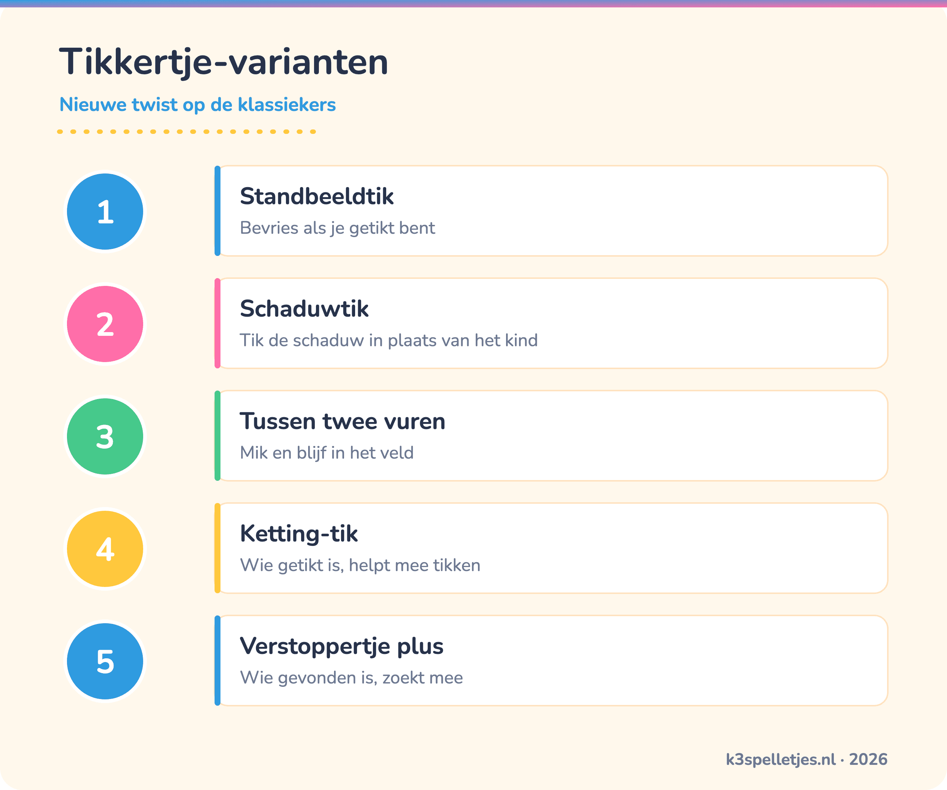Click the blue number 1 circle
947x790 pixels.
pyautogui.click(x=105, y=212)
